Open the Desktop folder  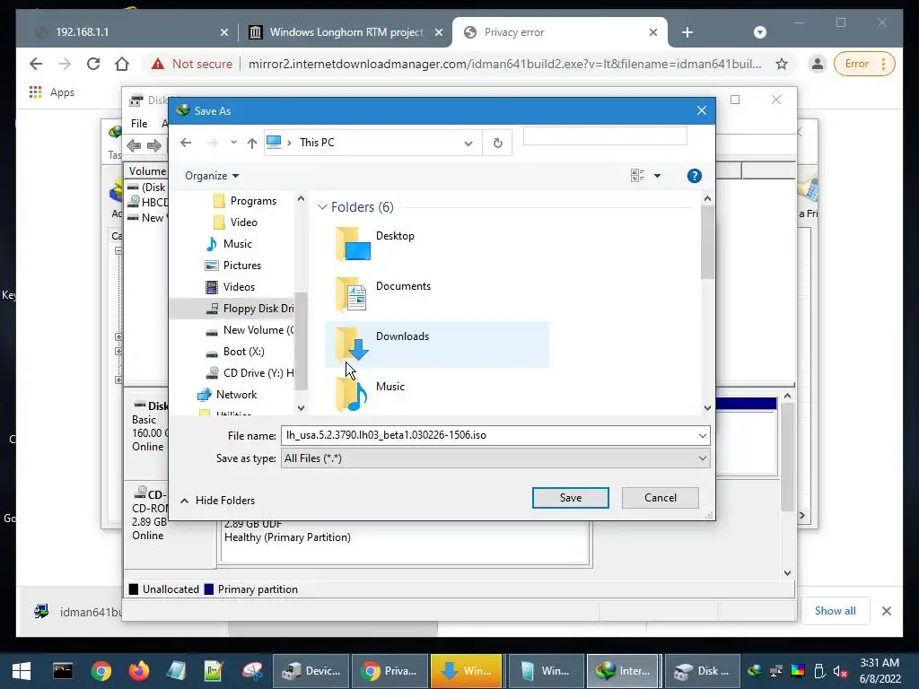coord(437,245)
